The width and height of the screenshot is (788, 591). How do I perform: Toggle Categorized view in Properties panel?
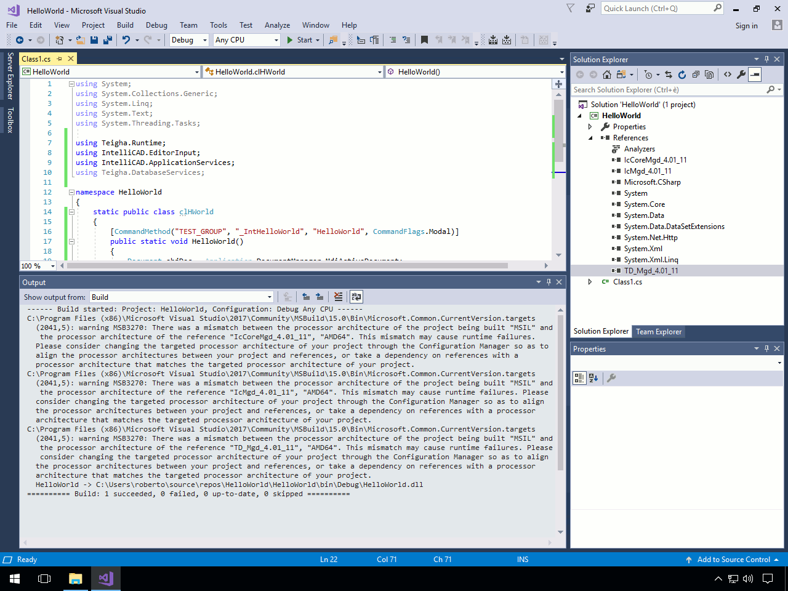579,378
